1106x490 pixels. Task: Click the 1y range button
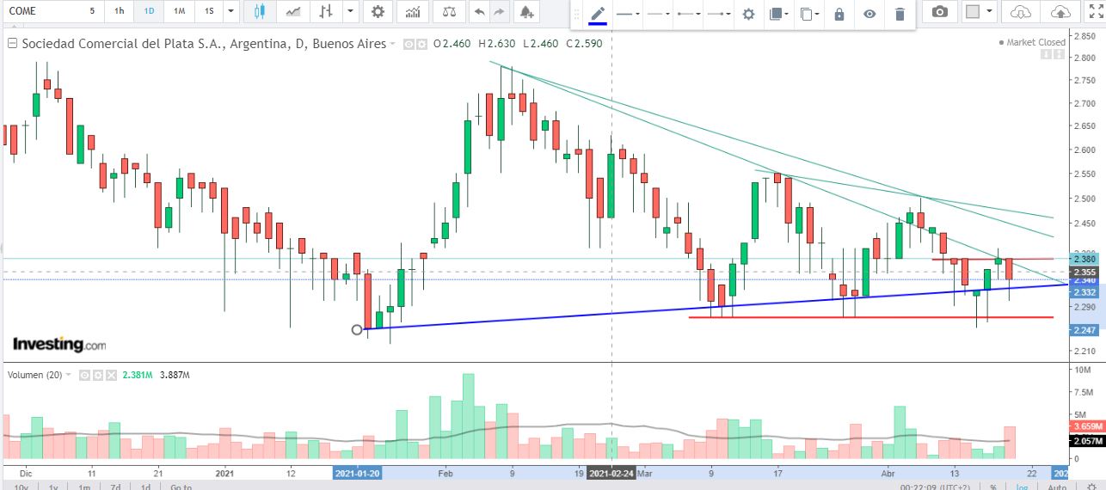click(x=53, y=487)
